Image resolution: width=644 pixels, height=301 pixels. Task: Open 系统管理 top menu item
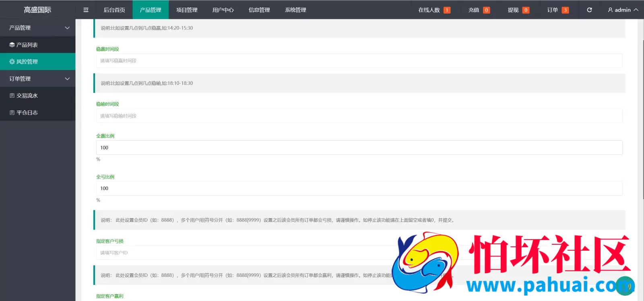[295, 10]
